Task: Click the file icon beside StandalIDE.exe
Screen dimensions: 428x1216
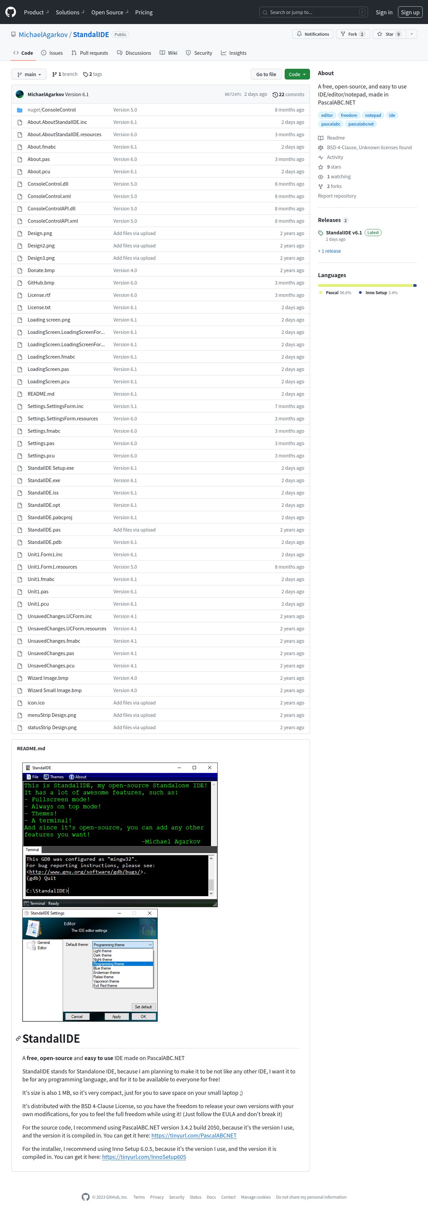Action: (x=20, y=480)
